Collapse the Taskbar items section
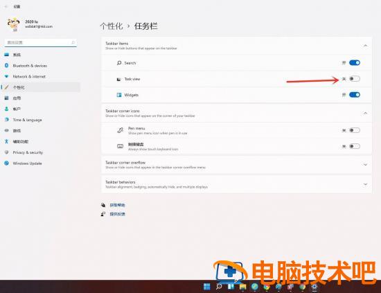 pos(365,46)
